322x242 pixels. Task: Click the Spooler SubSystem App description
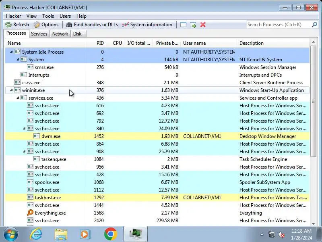[264, 182]
